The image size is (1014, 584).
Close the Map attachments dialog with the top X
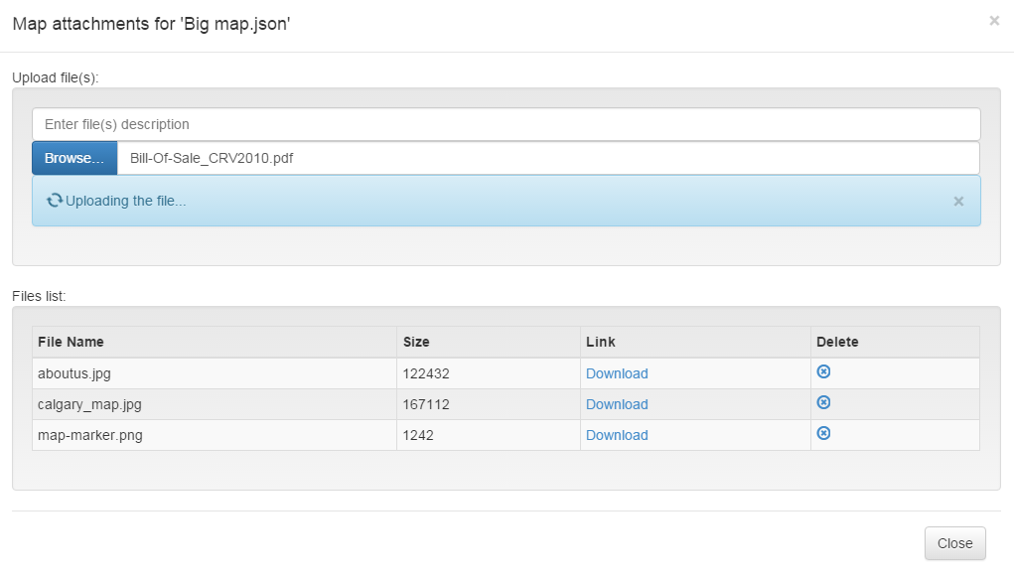994,21
